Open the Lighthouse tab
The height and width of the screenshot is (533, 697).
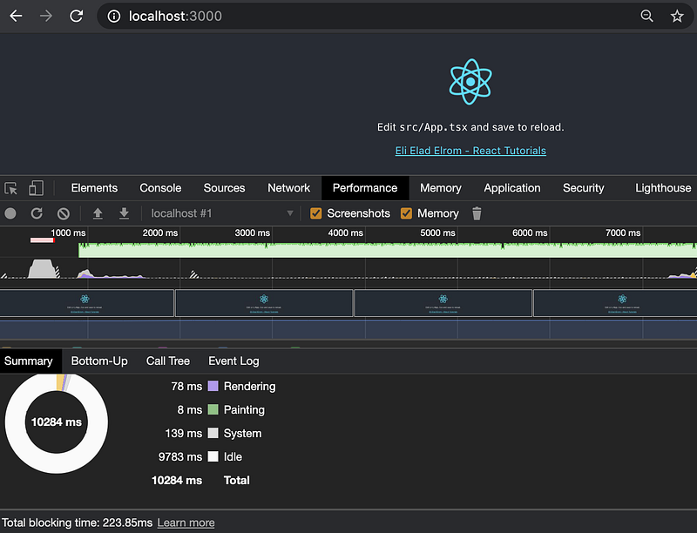(663, 188)
